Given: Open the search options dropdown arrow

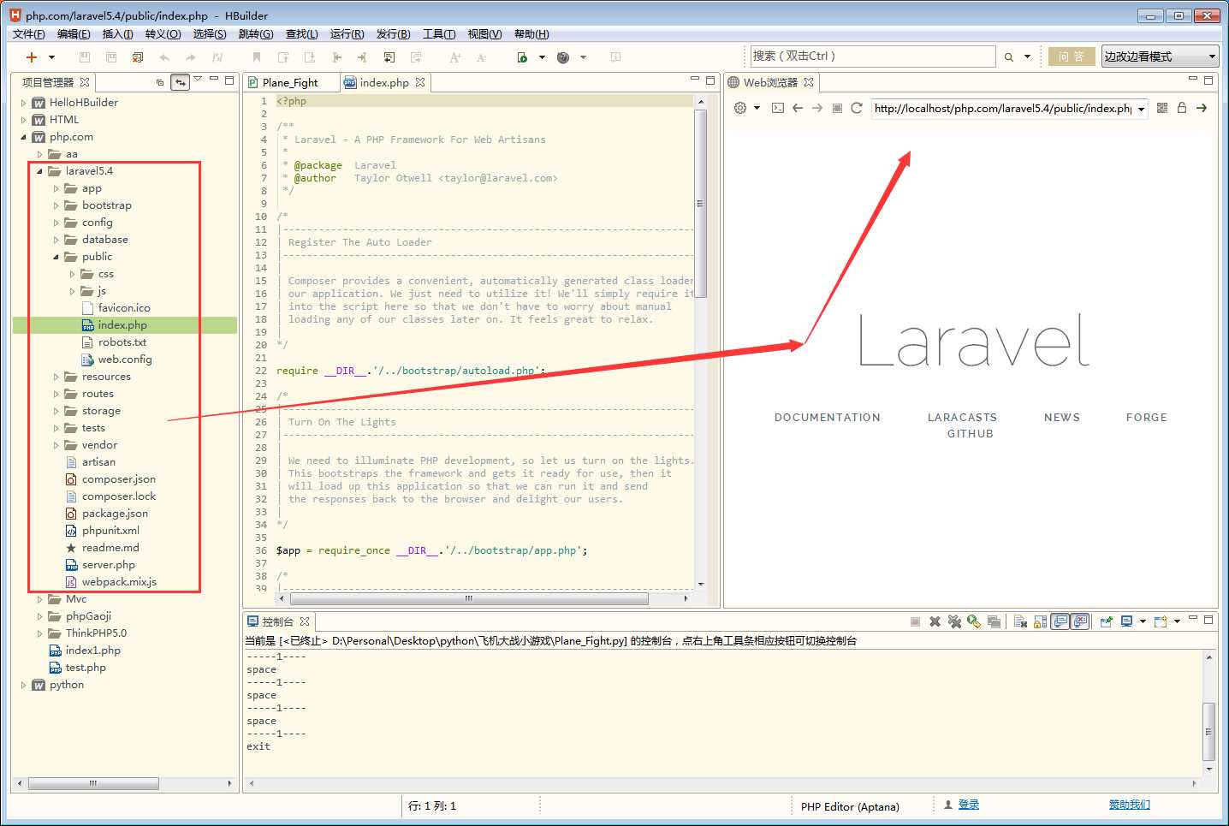Looking at the screenshot, I should click(x=1027, y=57).
